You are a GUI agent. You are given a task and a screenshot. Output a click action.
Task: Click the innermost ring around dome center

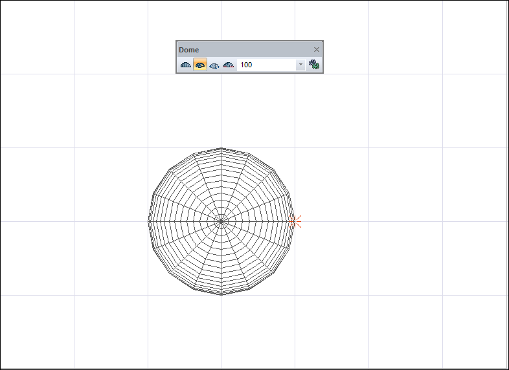point(221,215)
